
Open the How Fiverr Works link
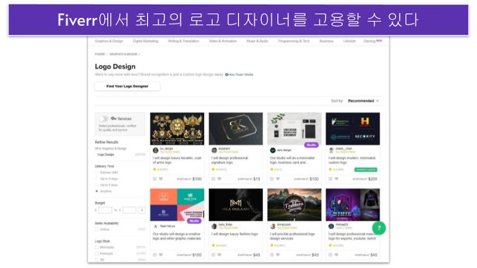pos(240,75)
